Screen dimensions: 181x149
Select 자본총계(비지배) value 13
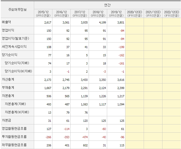tap(50, 113)
